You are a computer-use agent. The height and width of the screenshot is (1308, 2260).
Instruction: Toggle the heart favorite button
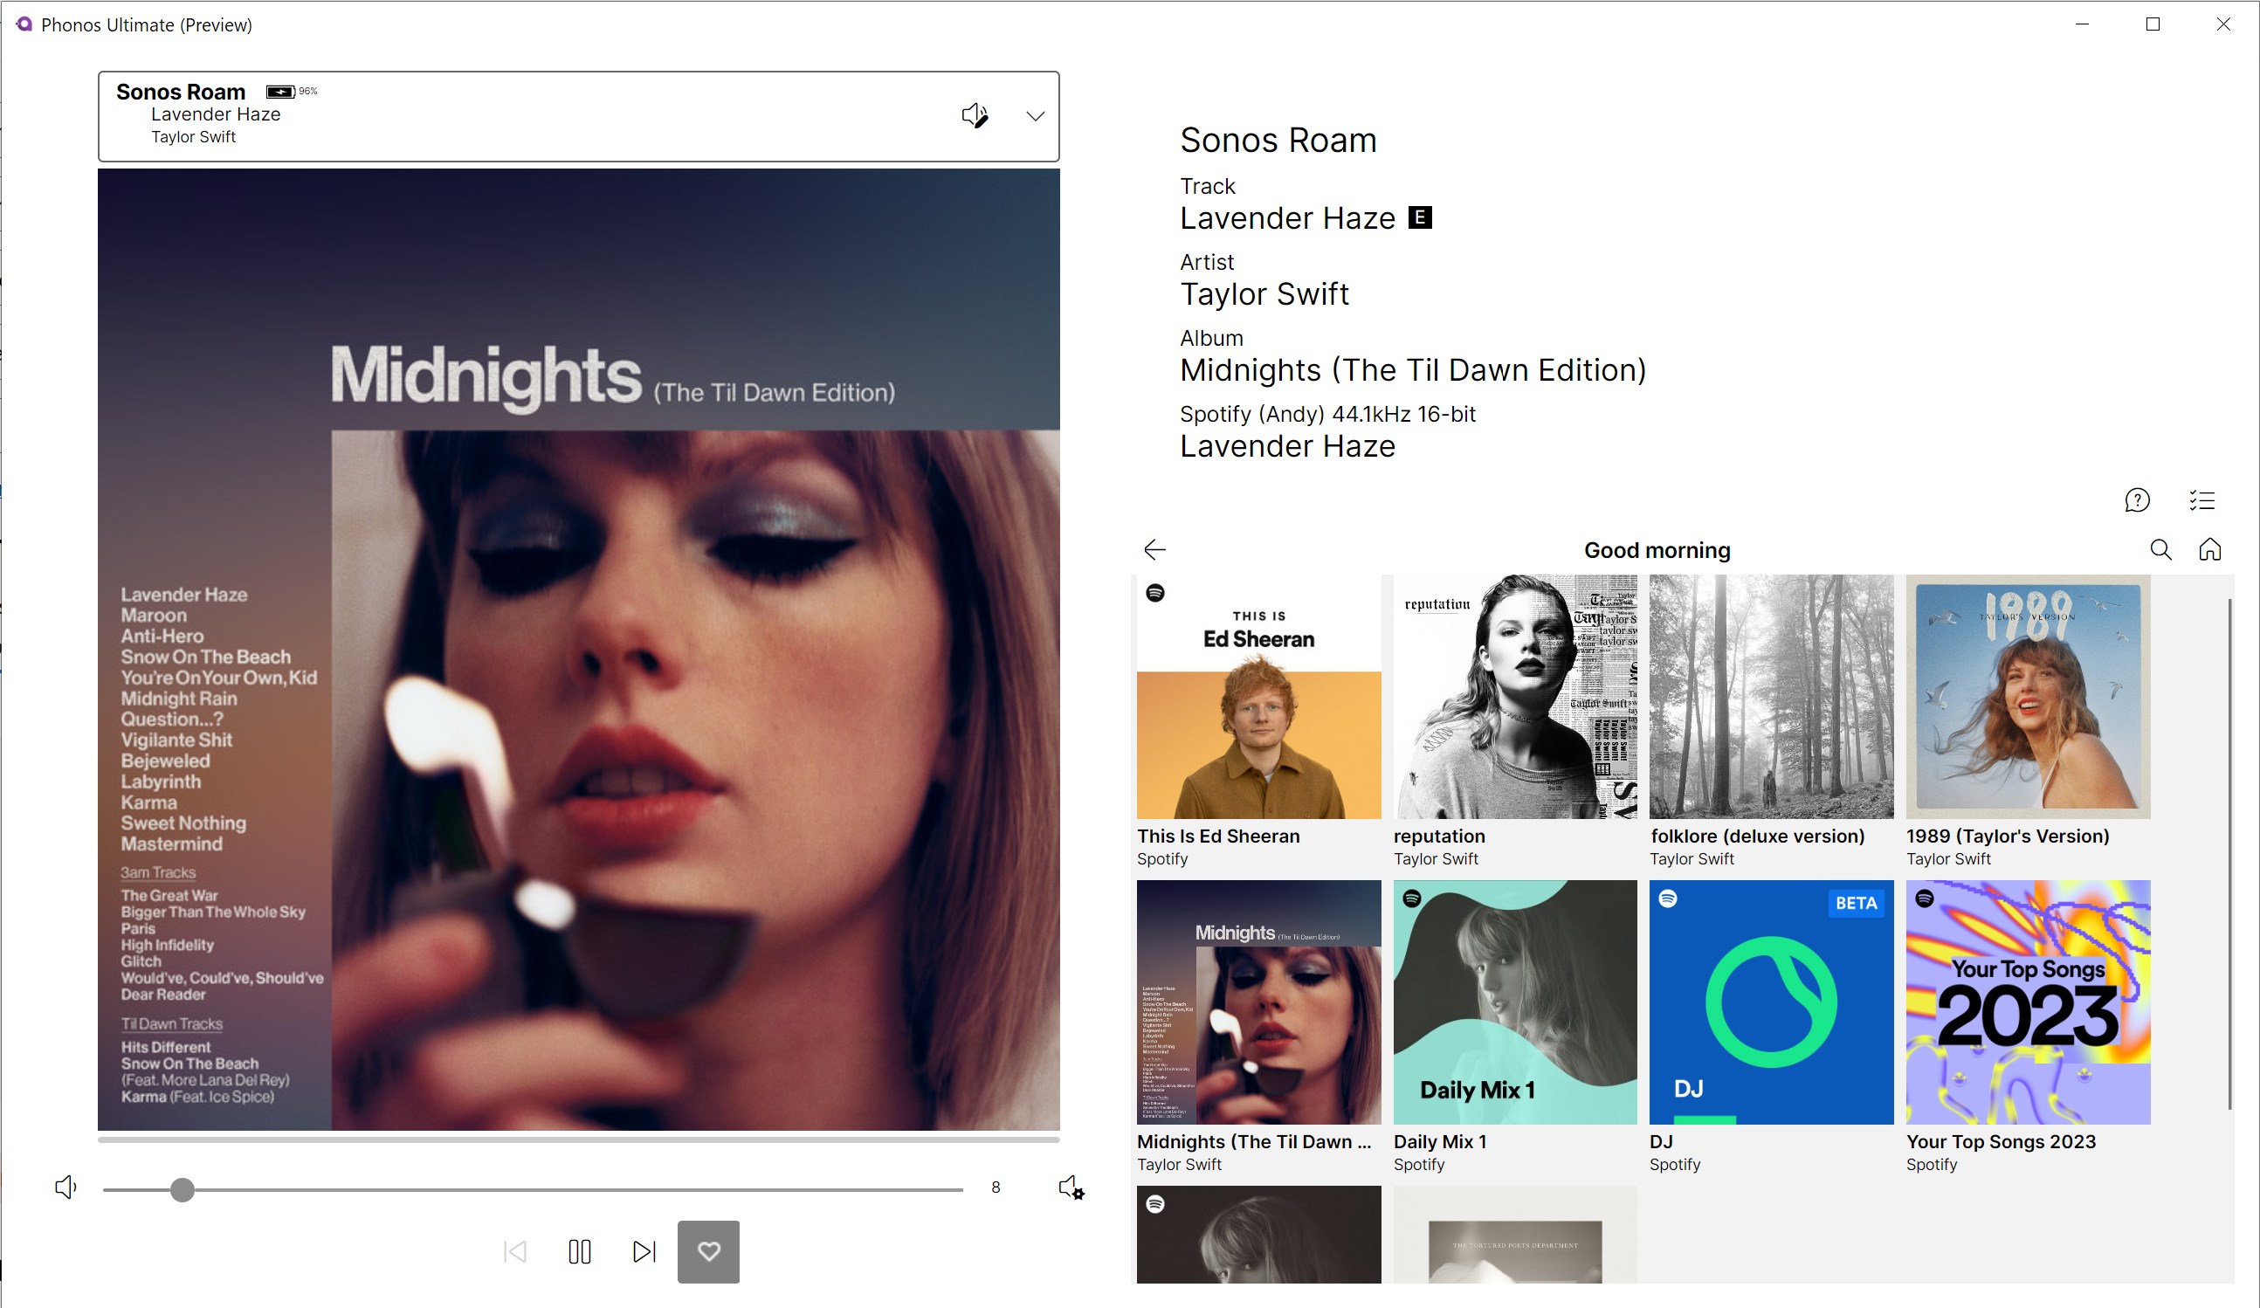(708, 1251)
